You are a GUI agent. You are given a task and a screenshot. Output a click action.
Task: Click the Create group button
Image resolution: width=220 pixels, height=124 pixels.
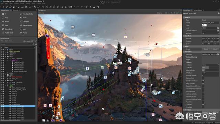tap(206, 49)
